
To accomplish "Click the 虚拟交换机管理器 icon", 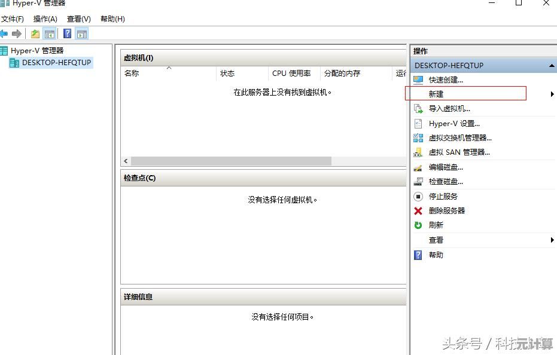I will pyautogui.click(x=418, y=137).
